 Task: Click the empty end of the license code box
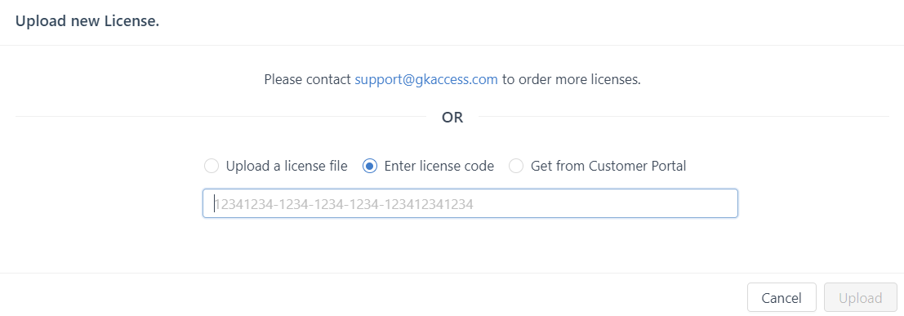pos(605,203)
